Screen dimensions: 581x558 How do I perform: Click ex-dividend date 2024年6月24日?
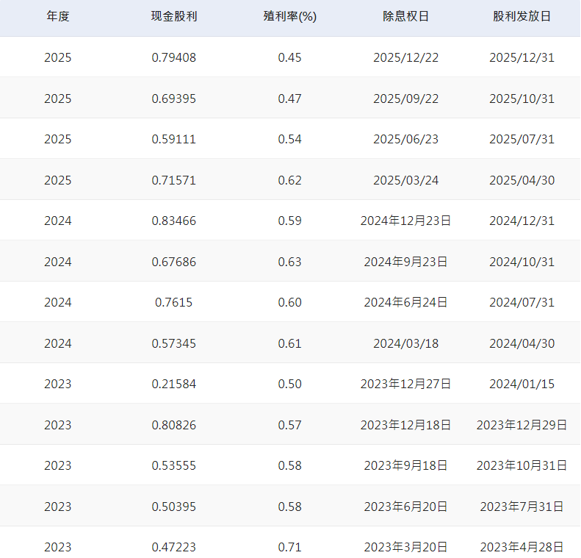[x=405, y=302]
